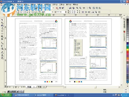This screenshot has width=129, height=97.
Task: Expand the zoom level dropdown arrow
Action: [53, 8]
